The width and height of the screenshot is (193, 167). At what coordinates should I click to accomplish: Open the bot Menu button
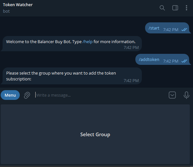click(x=10, y=95)
